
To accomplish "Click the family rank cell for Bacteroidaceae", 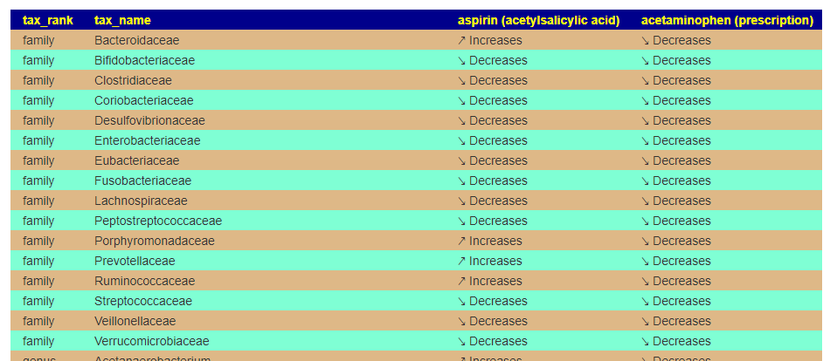I will (x=38, y=40).
